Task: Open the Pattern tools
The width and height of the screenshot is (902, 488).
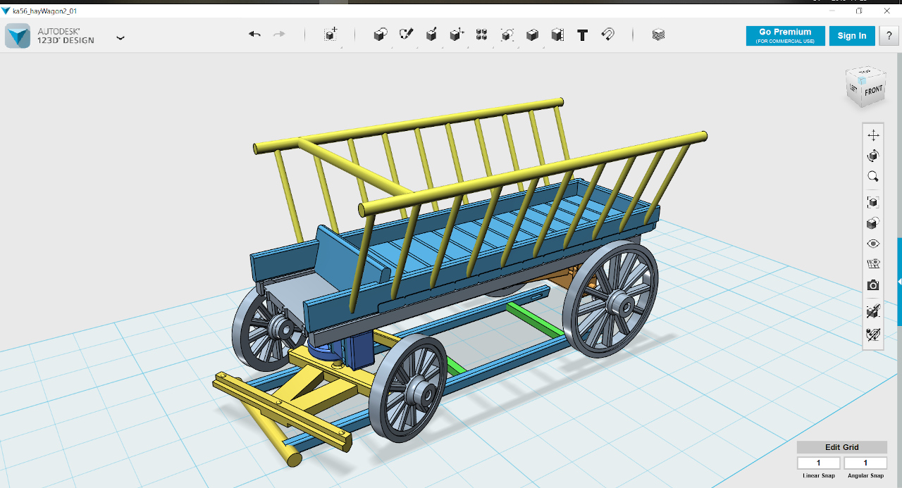Action: tap(481, 35)
